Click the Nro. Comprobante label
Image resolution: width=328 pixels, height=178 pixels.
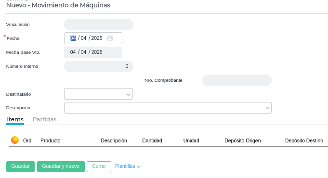tap(163, 80)
